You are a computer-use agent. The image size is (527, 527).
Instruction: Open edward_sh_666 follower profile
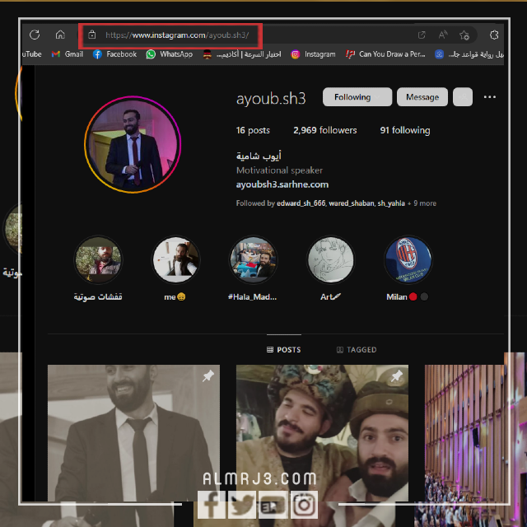(x=301, y=203)
